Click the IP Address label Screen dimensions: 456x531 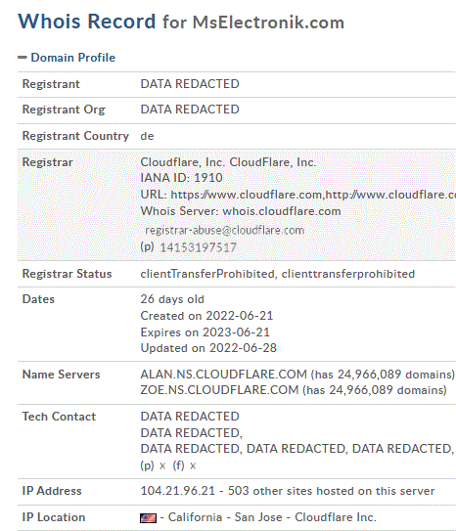click(x=52, y=491)
